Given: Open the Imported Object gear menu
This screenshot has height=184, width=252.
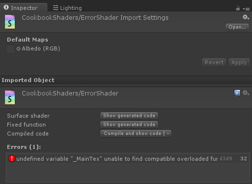Looking at the screenshot, I should pyautogui.click(x=246, y=93).
